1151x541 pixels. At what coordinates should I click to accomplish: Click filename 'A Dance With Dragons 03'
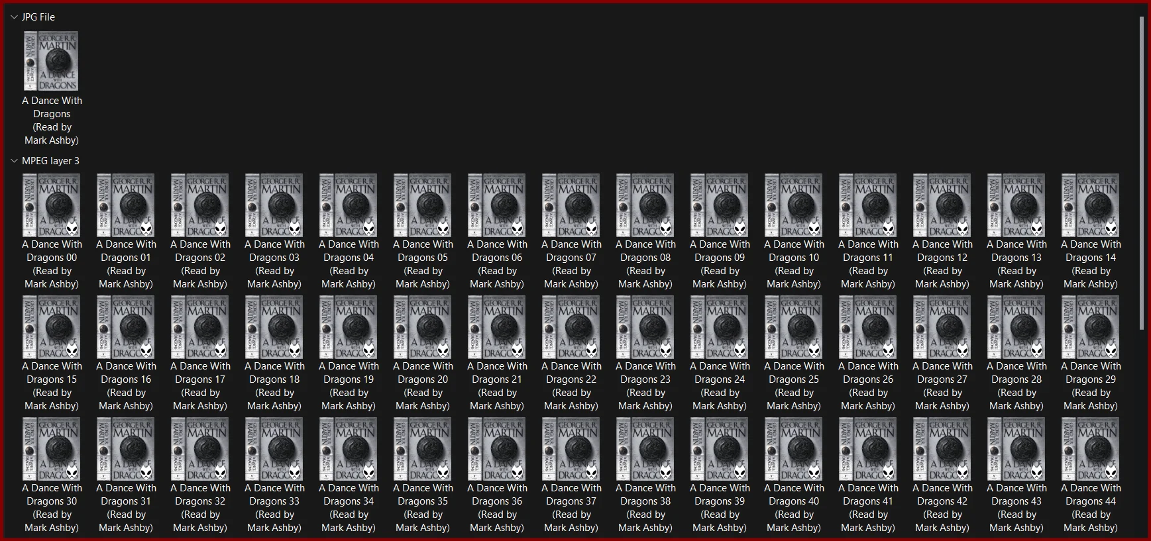[274, 264]
